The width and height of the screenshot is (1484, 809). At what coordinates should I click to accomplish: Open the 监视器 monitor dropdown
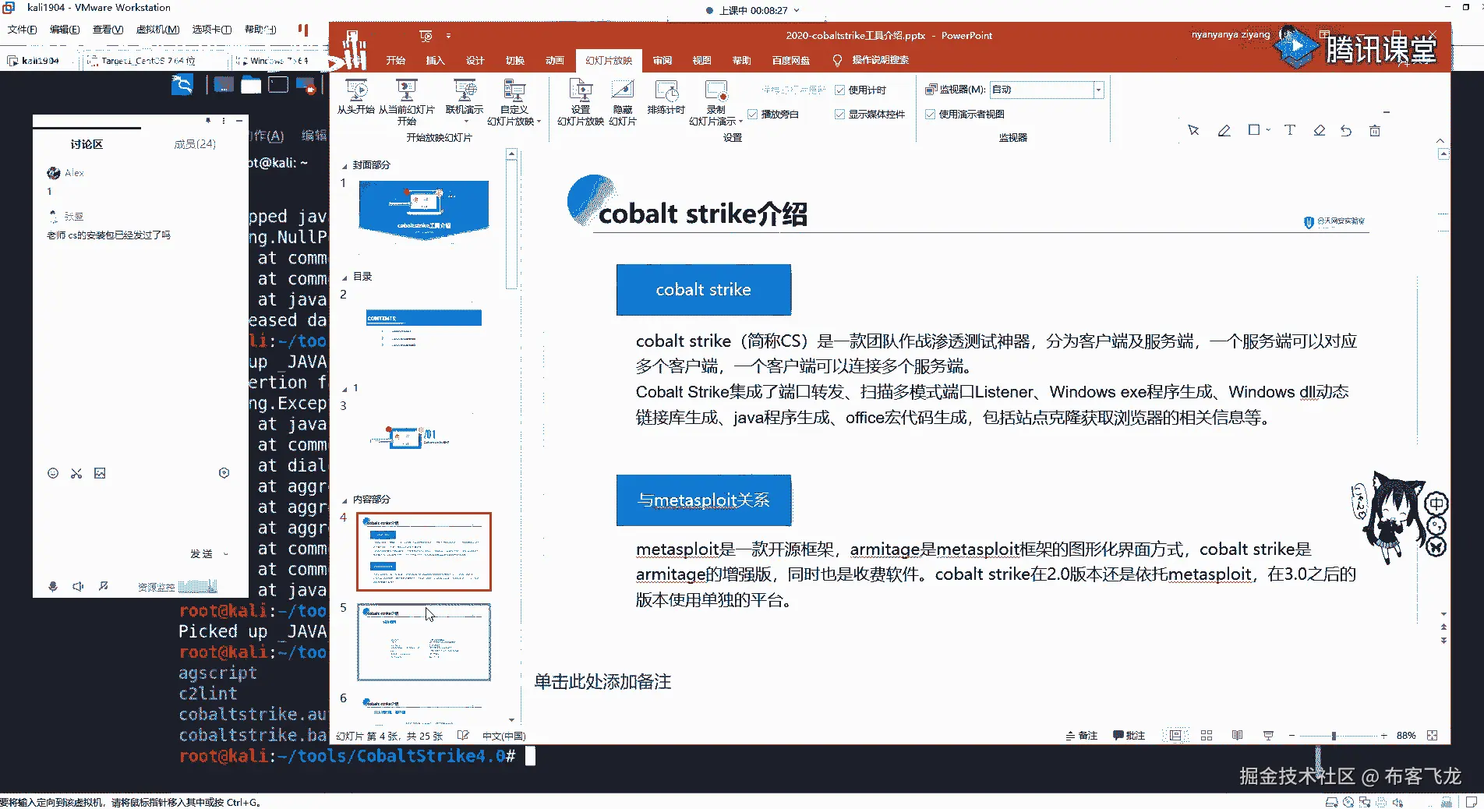1097,90
